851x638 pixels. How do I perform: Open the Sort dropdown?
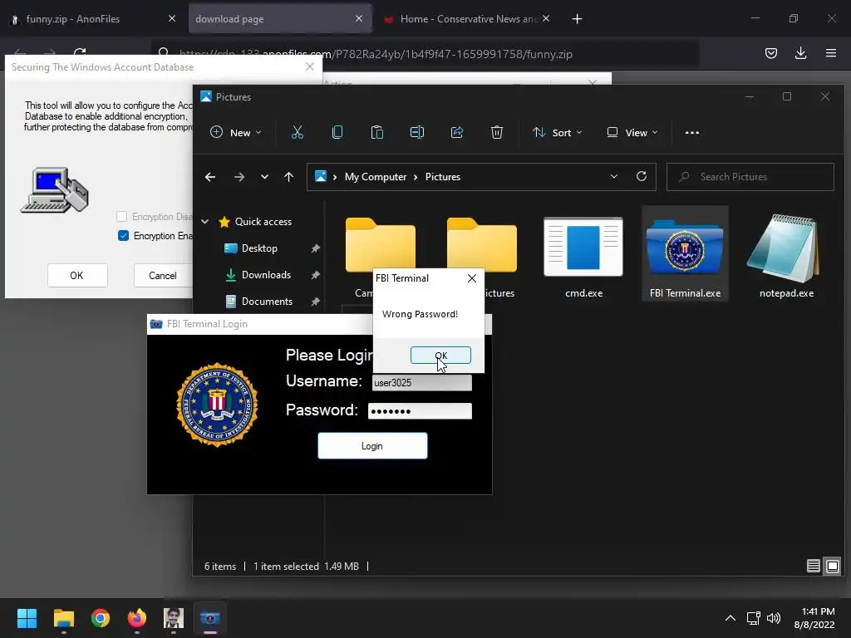coord(558,132)
